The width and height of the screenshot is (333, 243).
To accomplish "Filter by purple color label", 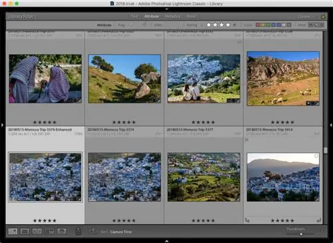I will 278,25.
